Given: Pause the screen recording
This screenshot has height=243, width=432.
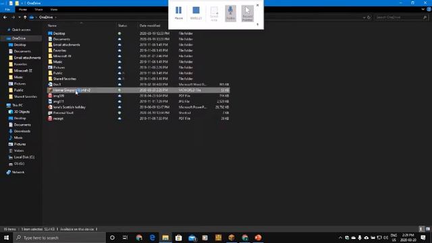Looking at the screenshot, I should tap(178, 13).
